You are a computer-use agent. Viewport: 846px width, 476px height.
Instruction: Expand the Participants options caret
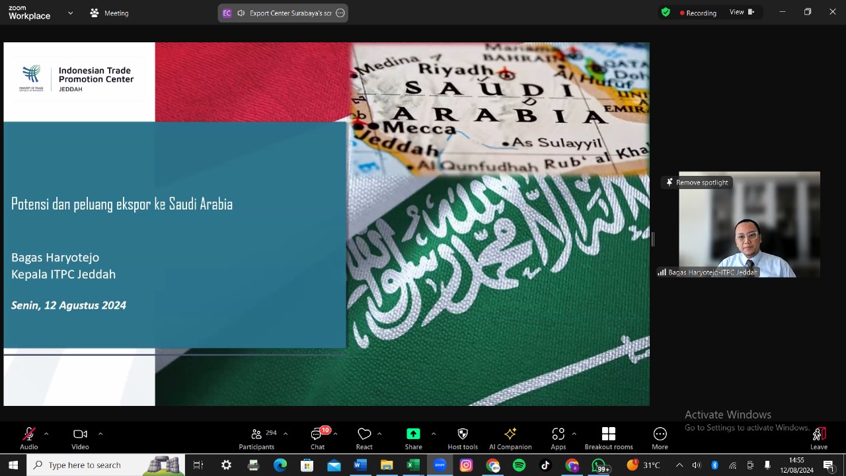(286, 434)
